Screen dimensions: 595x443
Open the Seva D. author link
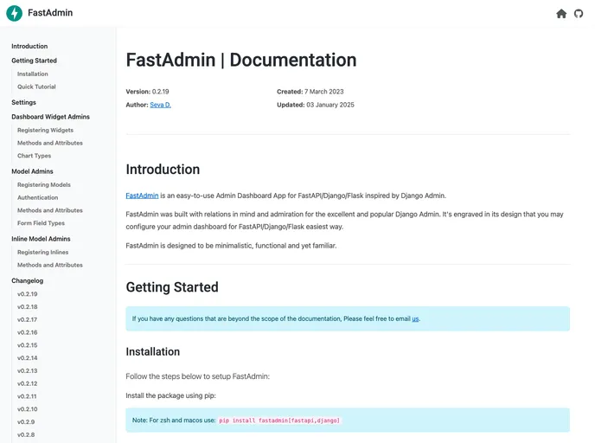click(161, 106)
